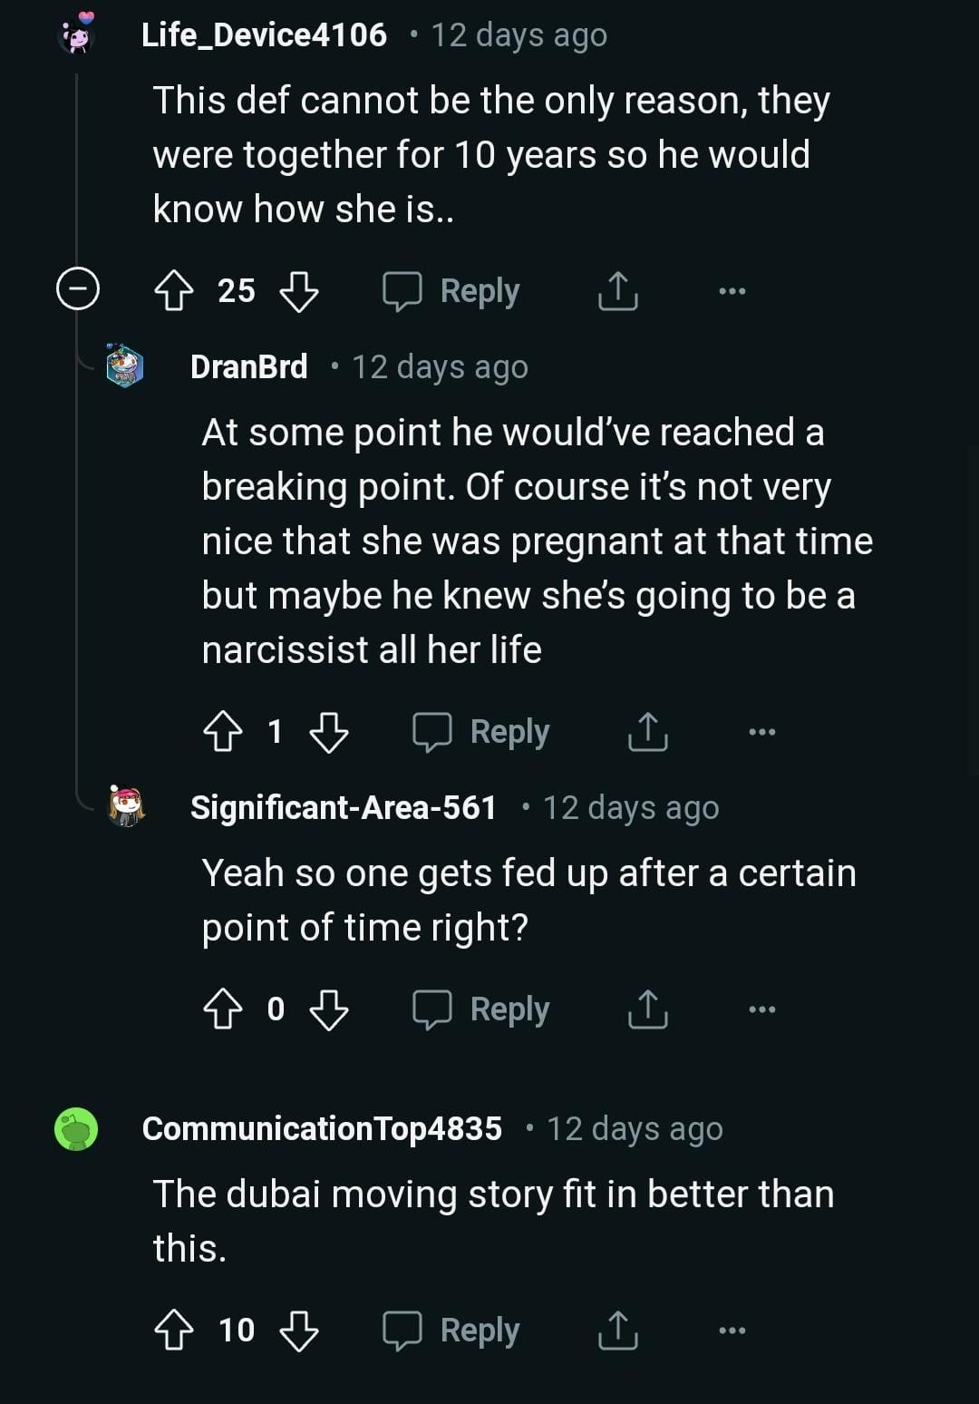Upvote DranBrd's comment
Image resolution: width=979 pixels, height=1404 pixels.
(223, 732)
